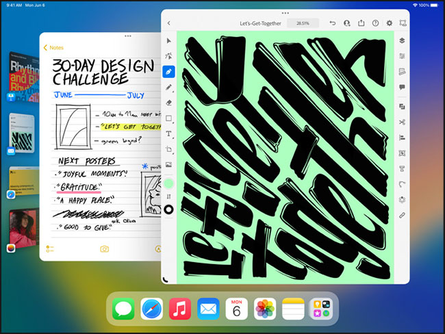The width and height of the screenshot is (445, 334).
Task: Open checklist button in Notes toolbar
Action: (x=50, y=249)
